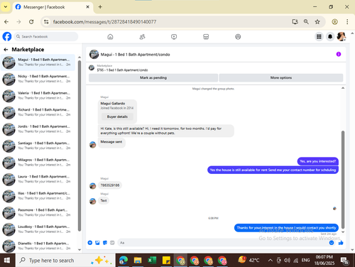Open the notifications bell
The height and width of the screenshot is (267, 355).
pyautogui.click(x=330, y=36)
